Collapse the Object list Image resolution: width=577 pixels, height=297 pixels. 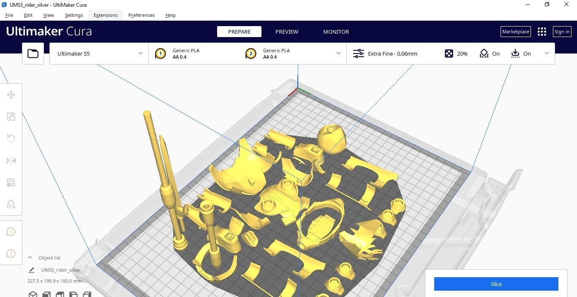(x=30, y=257)
